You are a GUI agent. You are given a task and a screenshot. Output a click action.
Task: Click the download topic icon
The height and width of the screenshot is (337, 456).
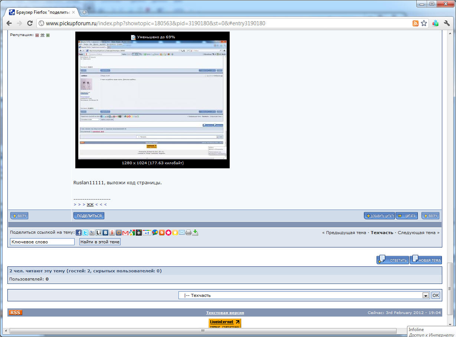[x=196, y=233]
